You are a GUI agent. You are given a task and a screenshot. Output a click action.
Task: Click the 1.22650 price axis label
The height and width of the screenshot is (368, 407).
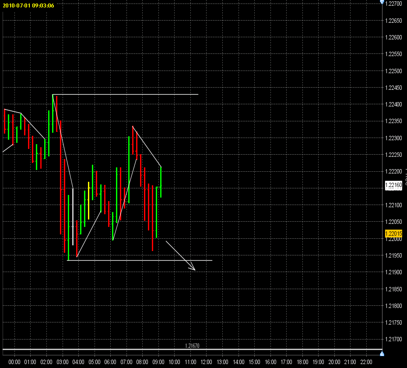coord(394,21)
